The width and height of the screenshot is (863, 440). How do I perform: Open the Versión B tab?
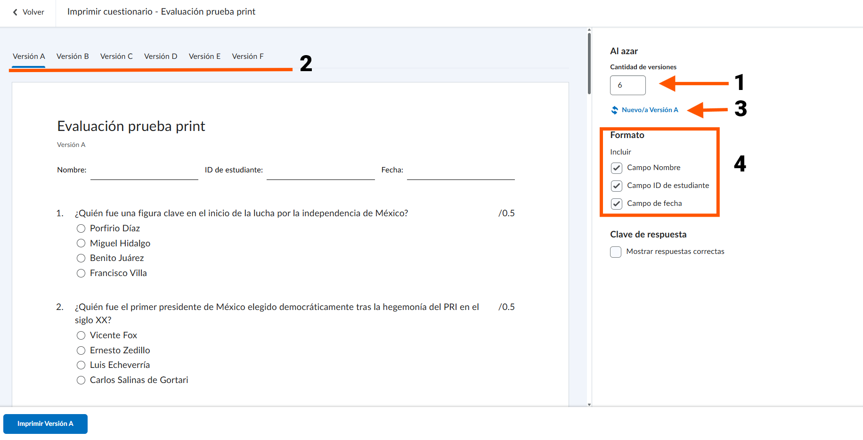pos(73,57)
